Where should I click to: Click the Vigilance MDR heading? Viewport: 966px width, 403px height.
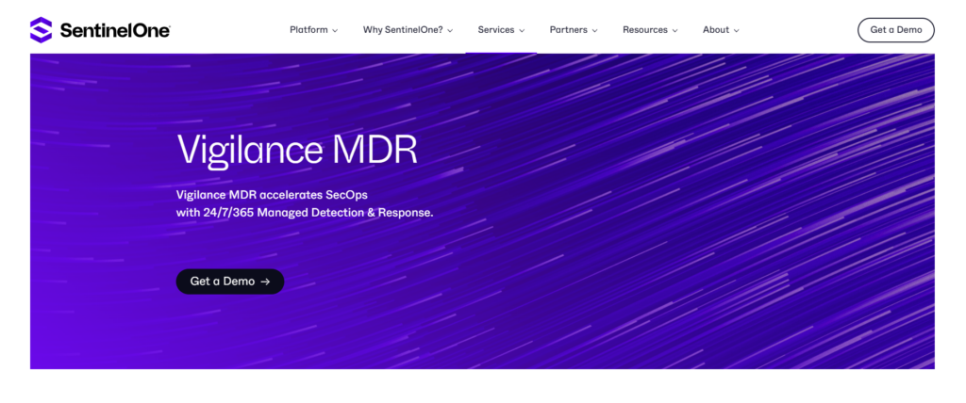pos(297,151)
